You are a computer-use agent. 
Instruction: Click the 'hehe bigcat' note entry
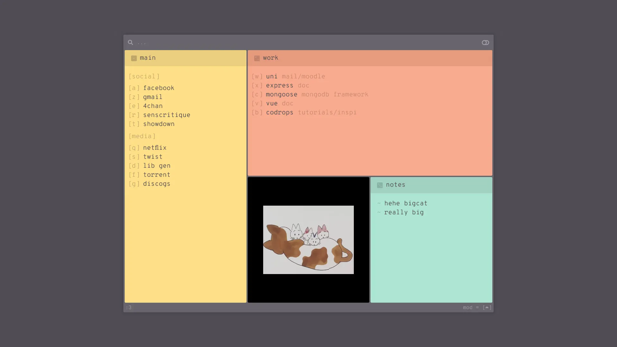coord(406,203)
